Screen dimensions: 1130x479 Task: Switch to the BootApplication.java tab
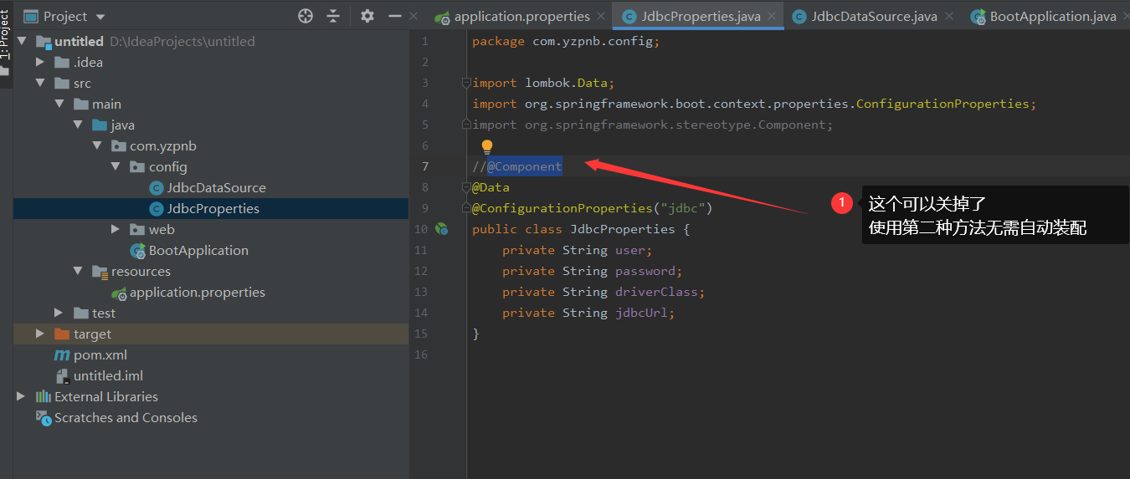[x=1051, y=17]
